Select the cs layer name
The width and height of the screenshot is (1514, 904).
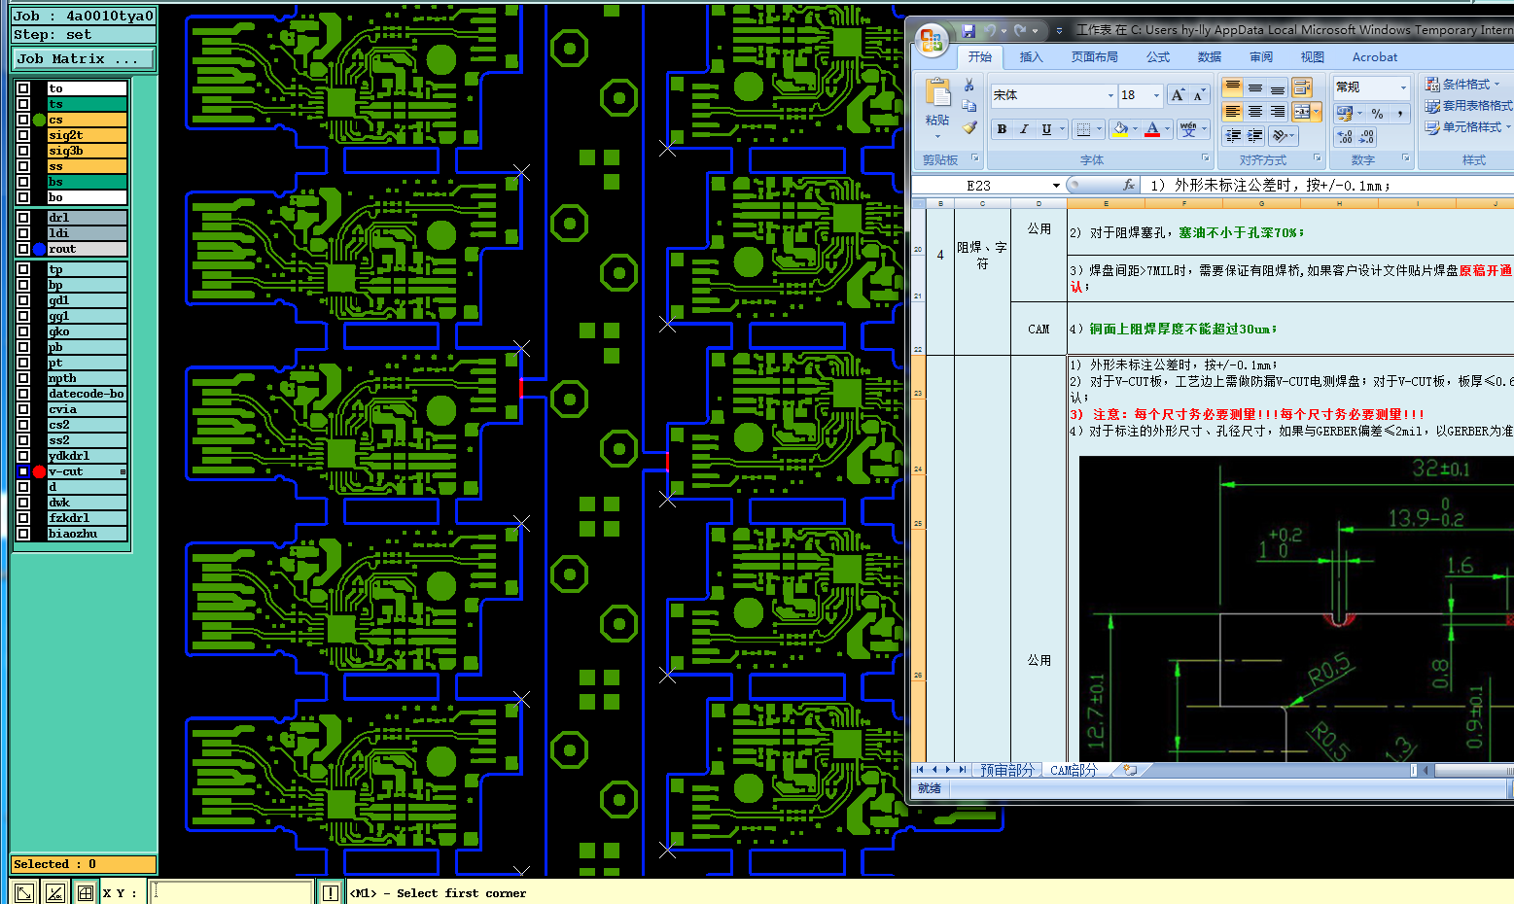coord(87,120)
